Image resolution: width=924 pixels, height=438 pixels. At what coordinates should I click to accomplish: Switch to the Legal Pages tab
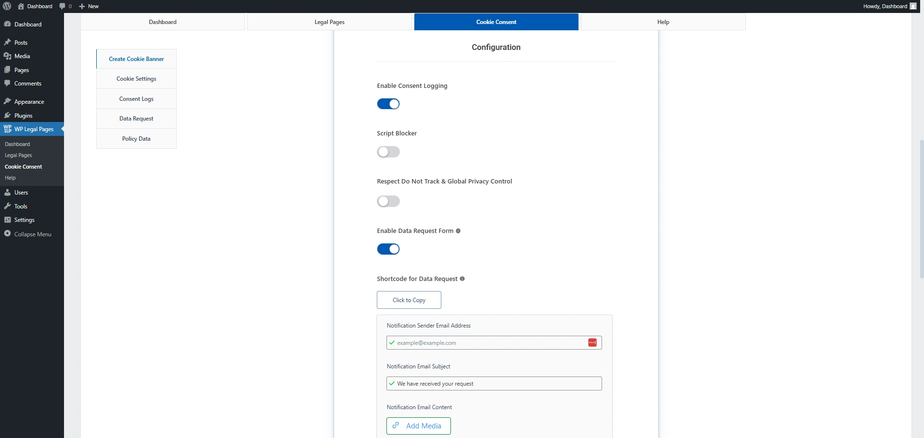(329, 22)
